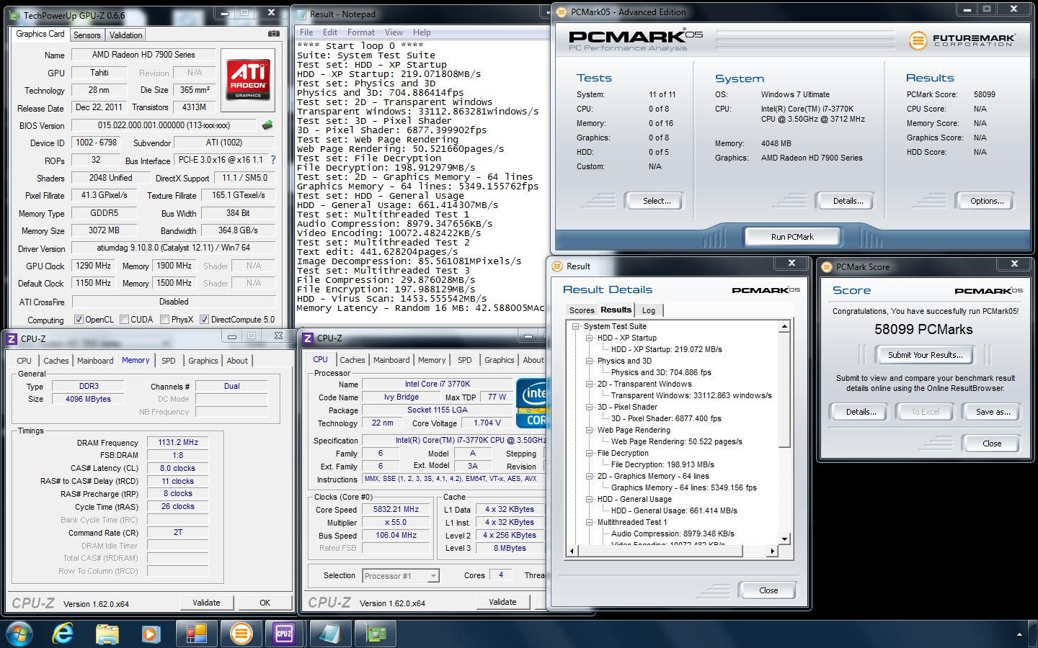Open the File menu in Notepad

point(306,32)
